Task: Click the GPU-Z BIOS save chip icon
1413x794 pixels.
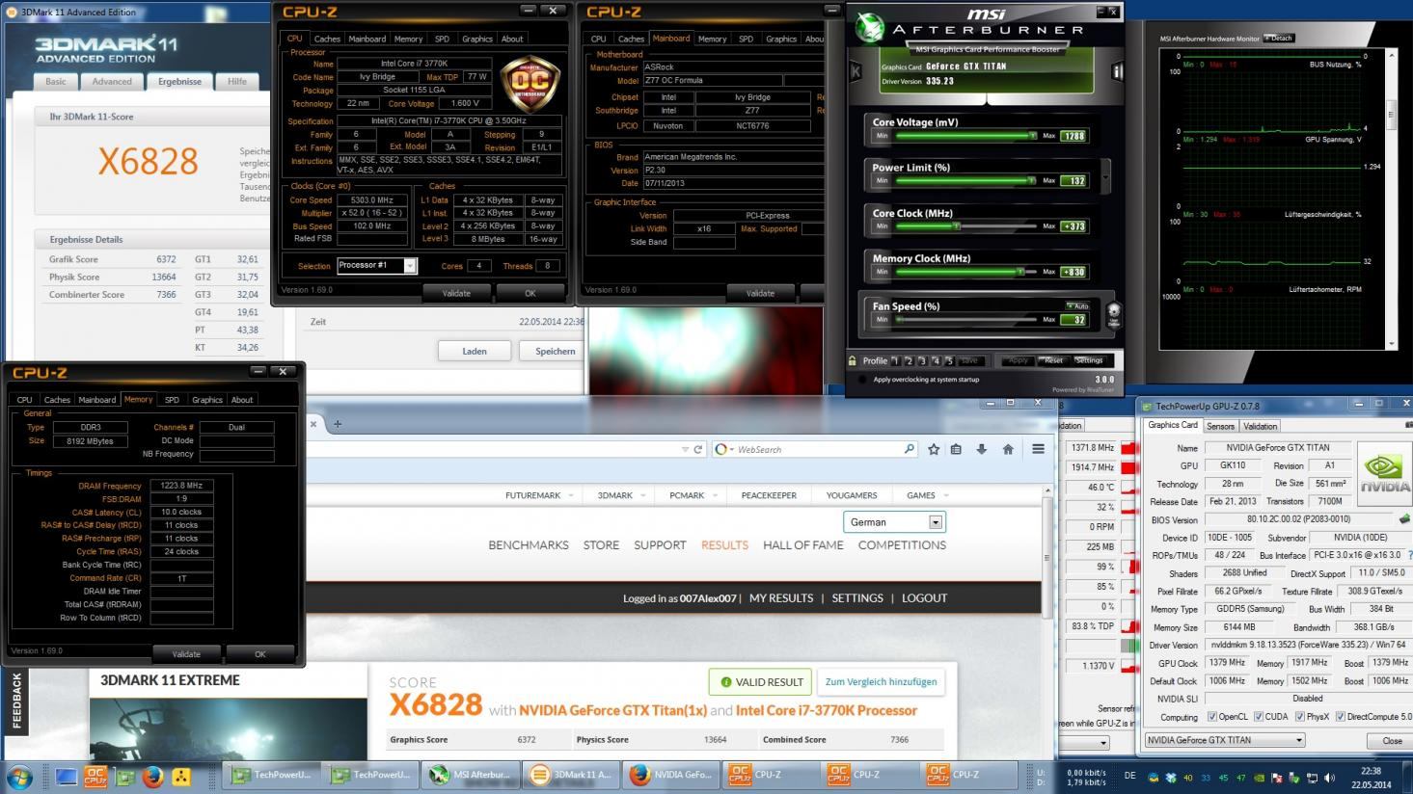Action: [1404, 519]
